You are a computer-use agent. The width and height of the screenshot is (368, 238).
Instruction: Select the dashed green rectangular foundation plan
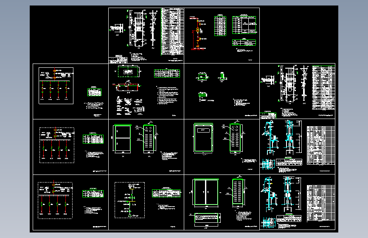click(x=128, y=72)
